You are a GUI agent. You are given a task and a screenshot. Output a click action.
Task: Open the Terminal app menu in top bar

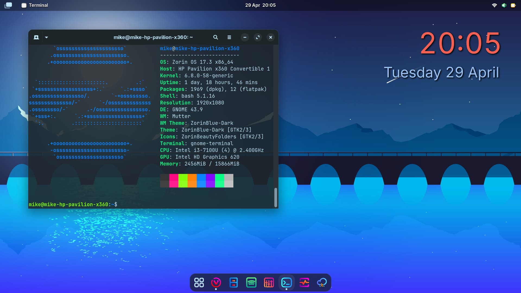35,5
